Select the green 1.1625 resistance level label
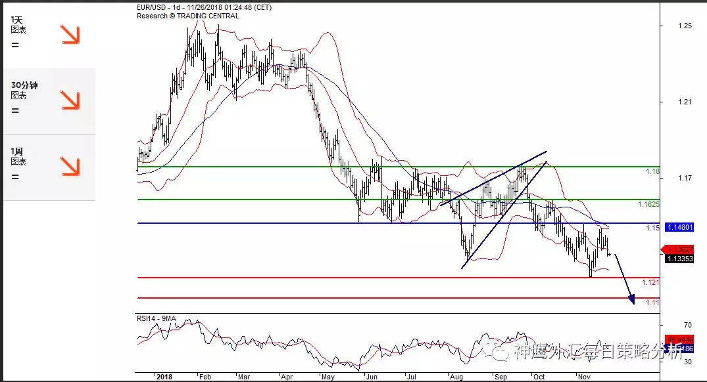Image resolution: width=707 pixels, height=382 pixels. [648, 204]
